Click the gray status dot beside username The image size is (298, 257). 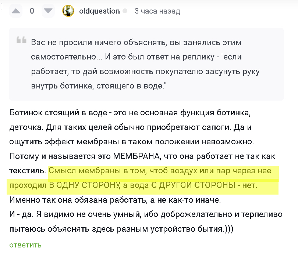pos(125,11)
